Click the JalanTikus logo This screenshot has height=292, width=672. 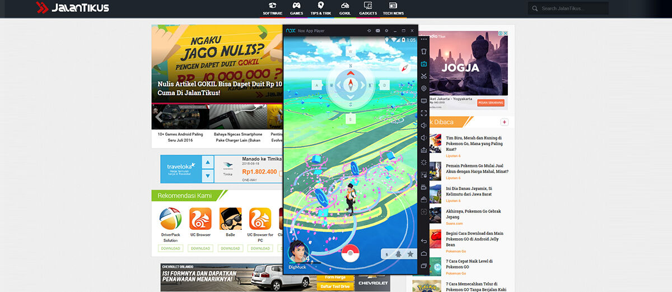click(72, 8)
